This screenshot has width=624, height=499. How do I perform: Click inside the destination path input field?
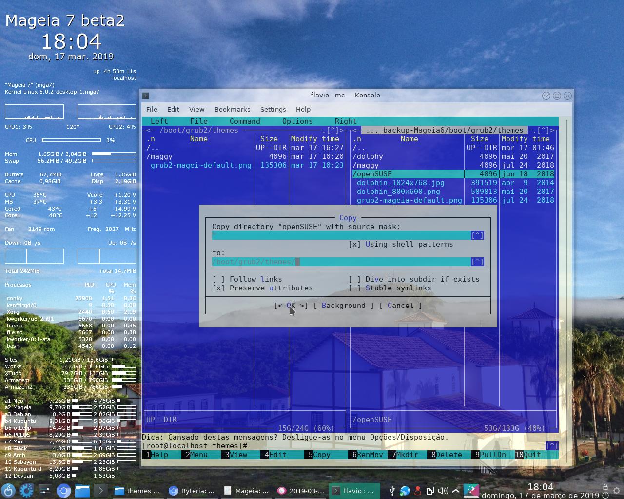click(x=341, y=262)
